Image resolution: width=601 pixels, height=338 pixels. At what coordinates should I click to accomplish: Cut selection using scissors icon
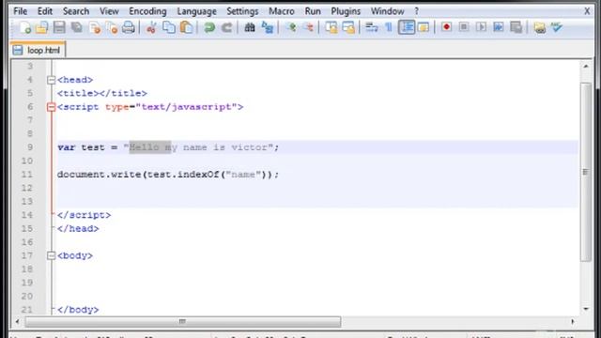coord(151,27)
